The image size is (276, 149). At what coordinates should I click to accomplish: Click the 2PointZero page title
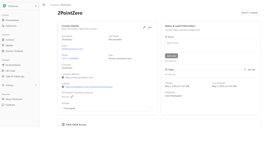(x=70, y=13)
